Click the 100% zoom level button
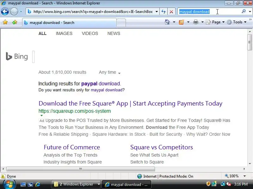This screenshot has height=189, width=253. point(232,176)
